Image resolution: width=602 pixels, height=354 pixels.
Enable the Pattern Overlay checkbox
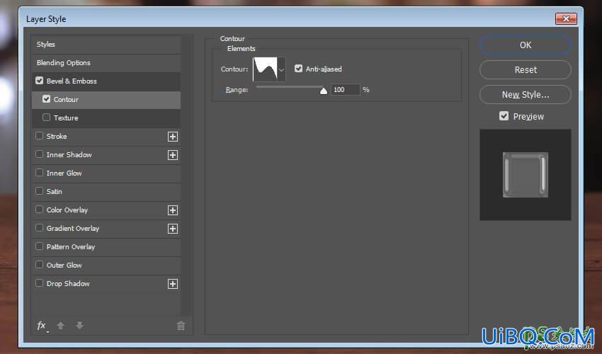tap(39, 246)
